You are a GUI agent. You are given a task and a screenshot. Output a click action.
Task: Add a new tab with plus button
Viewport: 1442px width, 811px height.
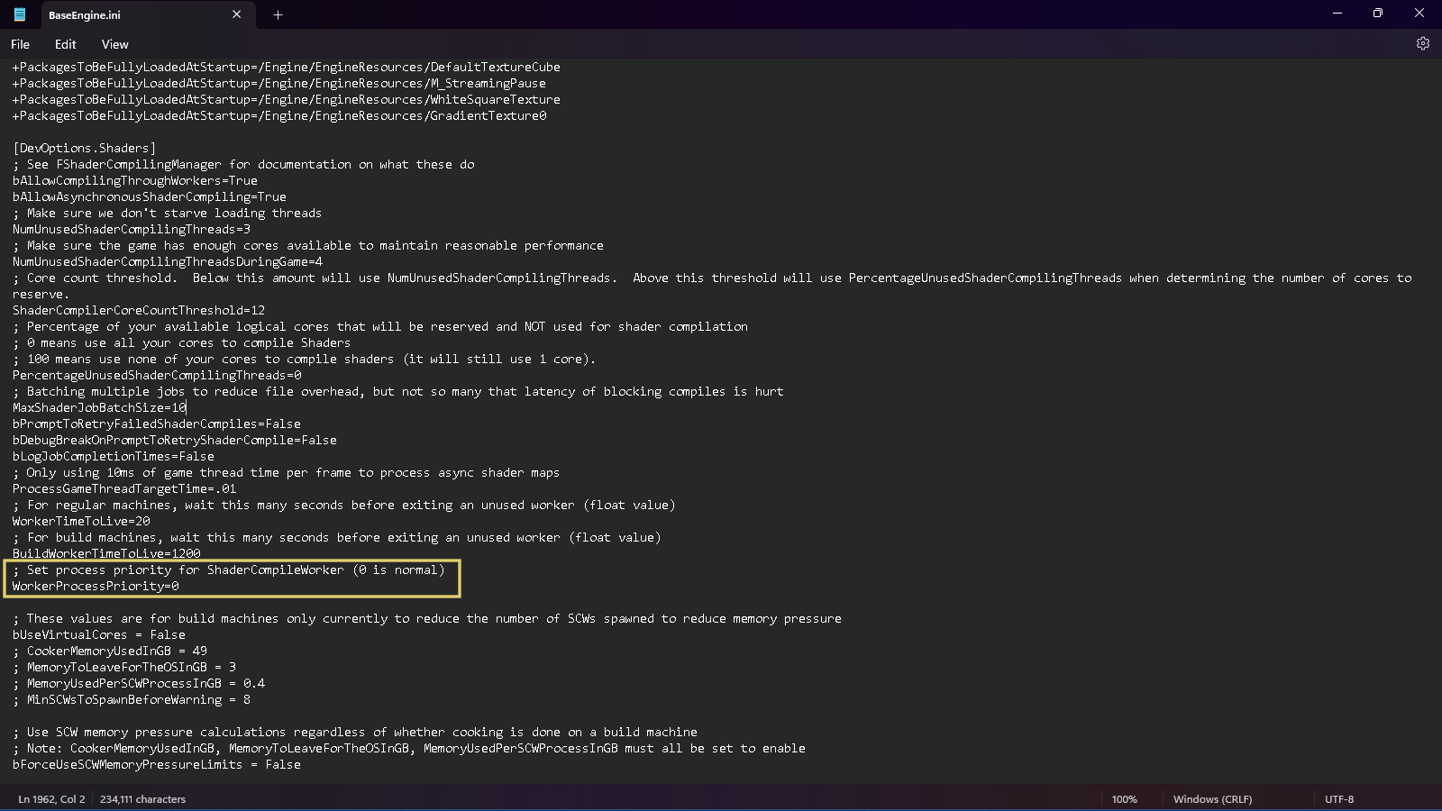pos(278,14)
